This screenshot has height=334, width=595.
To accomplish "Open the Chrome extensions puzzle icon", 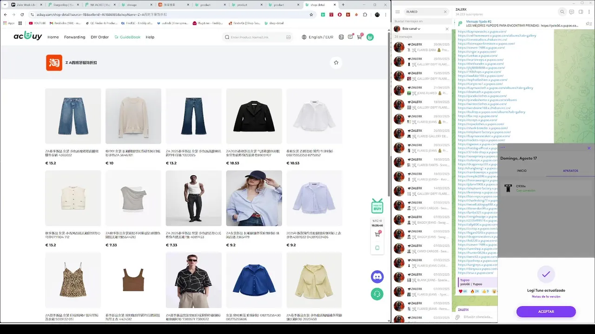I will point(365,14).
